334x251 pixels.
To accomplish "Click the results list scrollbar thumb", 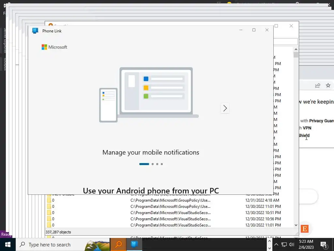I will tap(296, 55).
